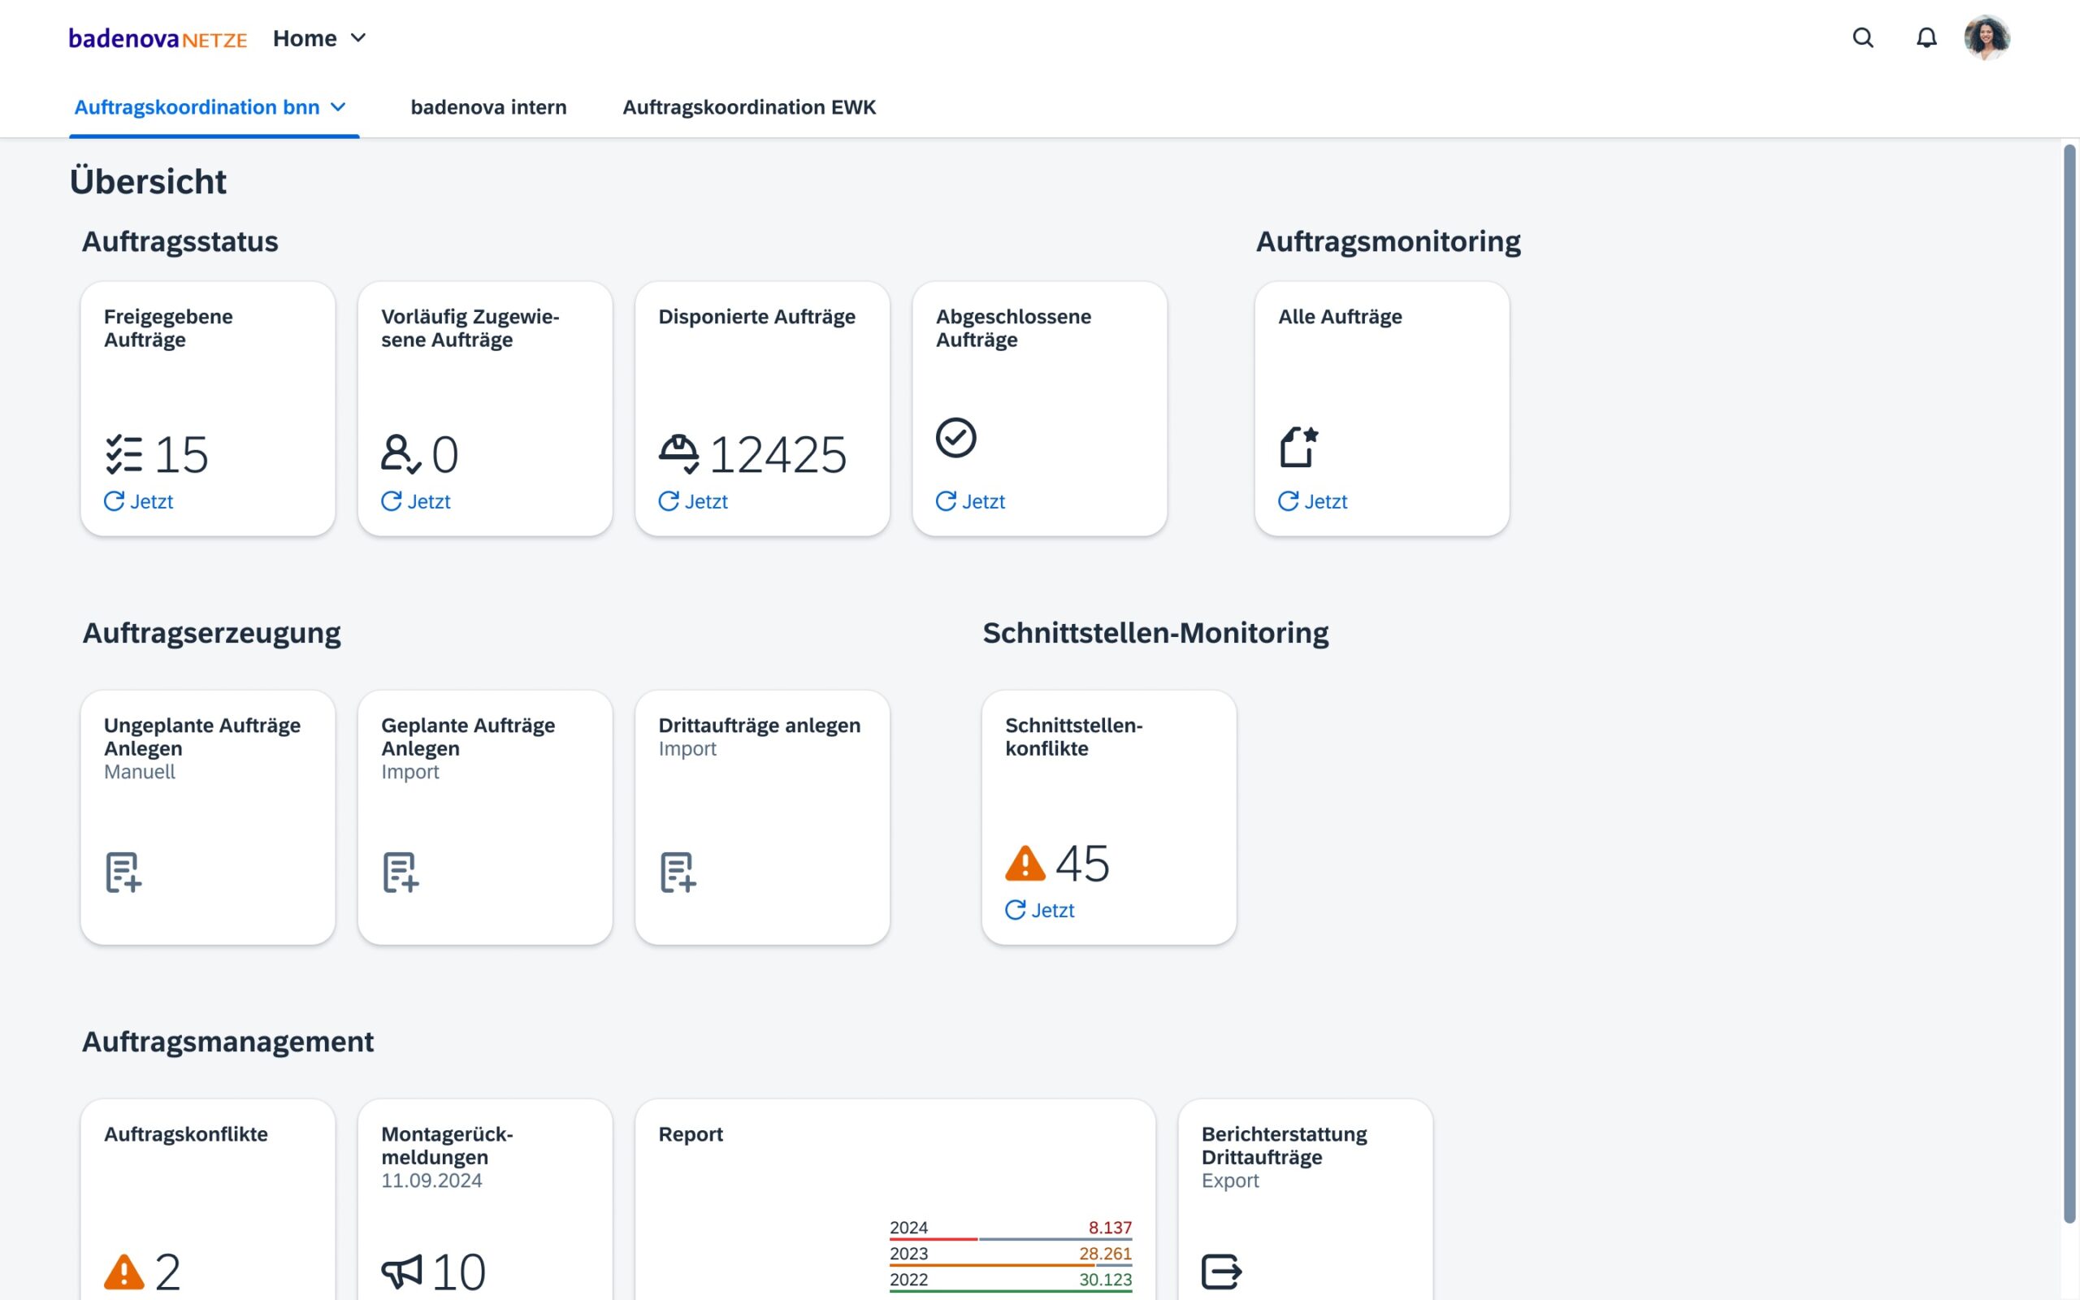Switch to Auftragskoordination EWK tab
Image resolution: width=2080 pixels, height=1300 pixels.
(x=748, y=106)
